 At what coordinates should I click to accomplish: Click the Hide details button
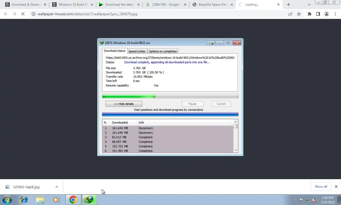pos(124,104)
